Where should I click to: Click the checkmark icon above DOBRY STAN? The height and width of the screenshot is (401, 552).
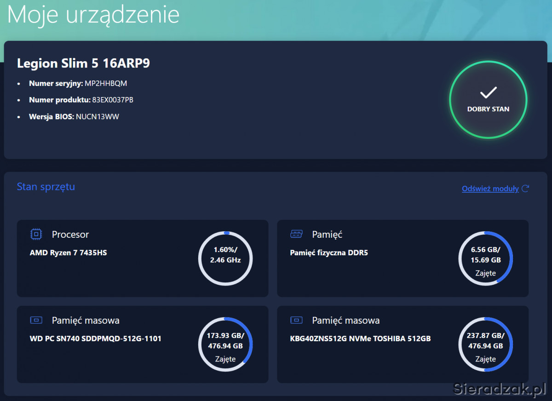[x=488, y=92]
